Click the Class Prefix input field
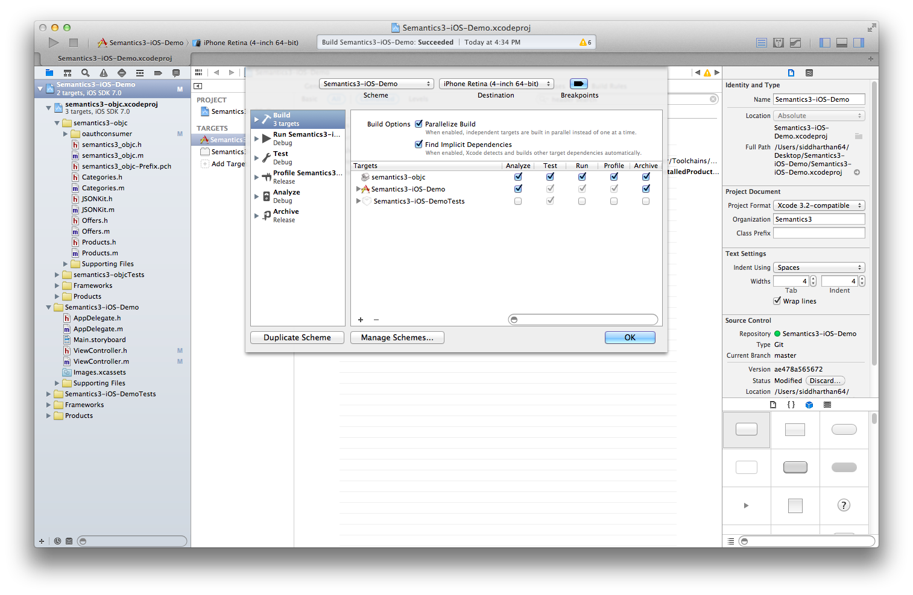This screenshot has width=913, height=595. coord(819,233)
